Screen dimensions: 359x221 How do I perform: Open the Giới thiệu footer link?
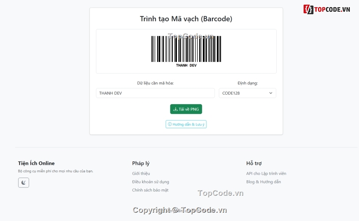click(141, 173)
